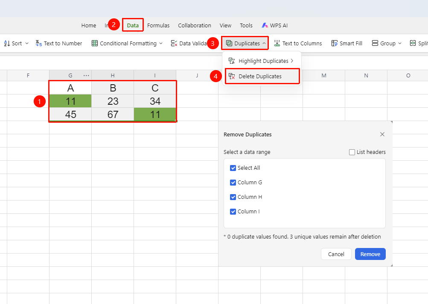The height and width of the screenshot is (304, 428).
Task: Open column G more options dots
Action: coord(86,75)
